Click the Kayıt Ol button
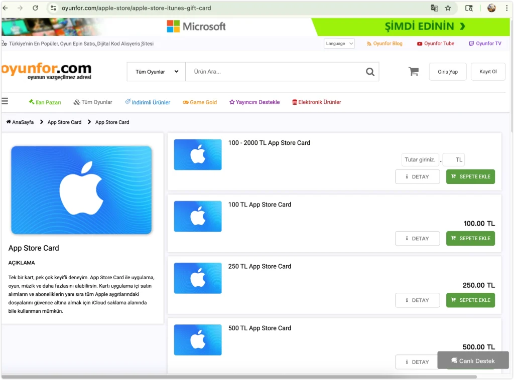The width and height of the screenshot is (514, 380). tap(488, 72)
